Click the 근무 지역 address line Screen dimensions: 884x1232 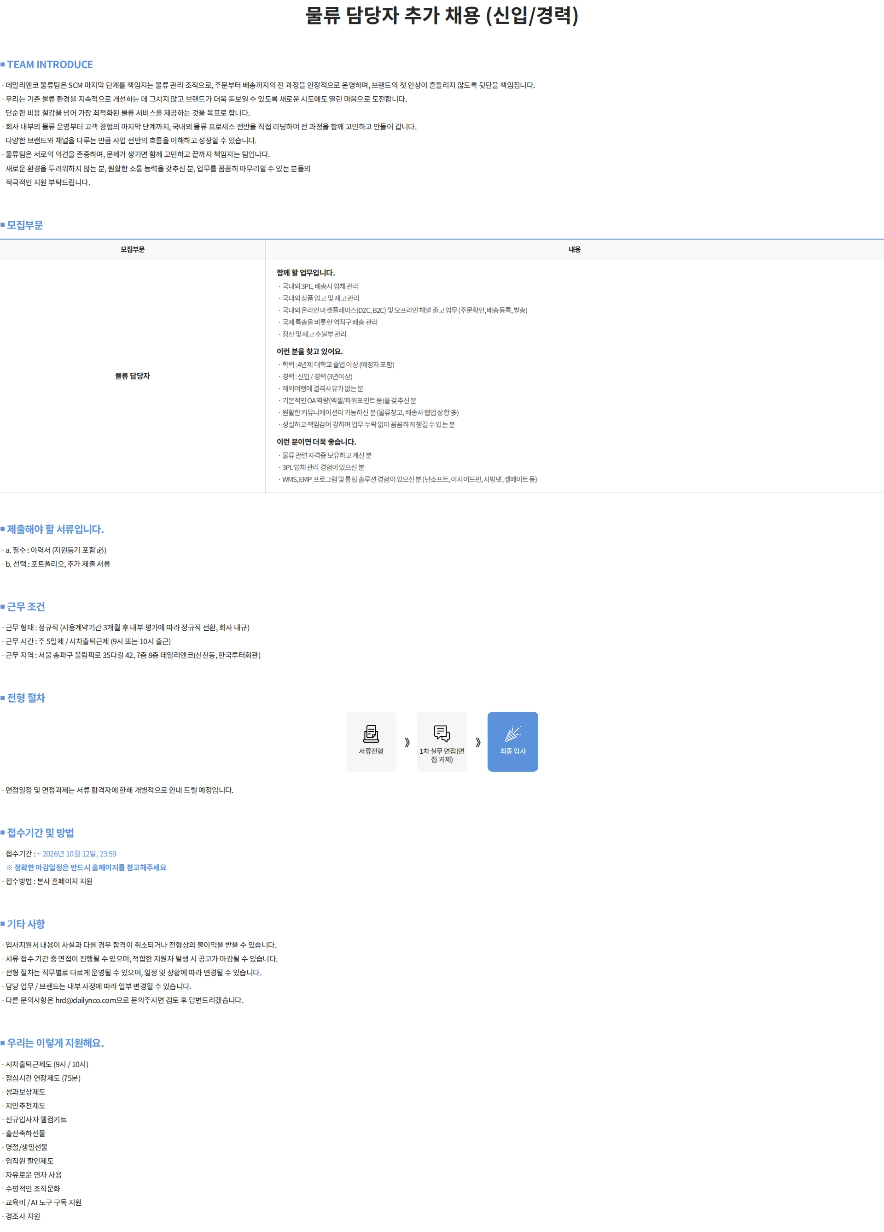[x=133, y=655]
